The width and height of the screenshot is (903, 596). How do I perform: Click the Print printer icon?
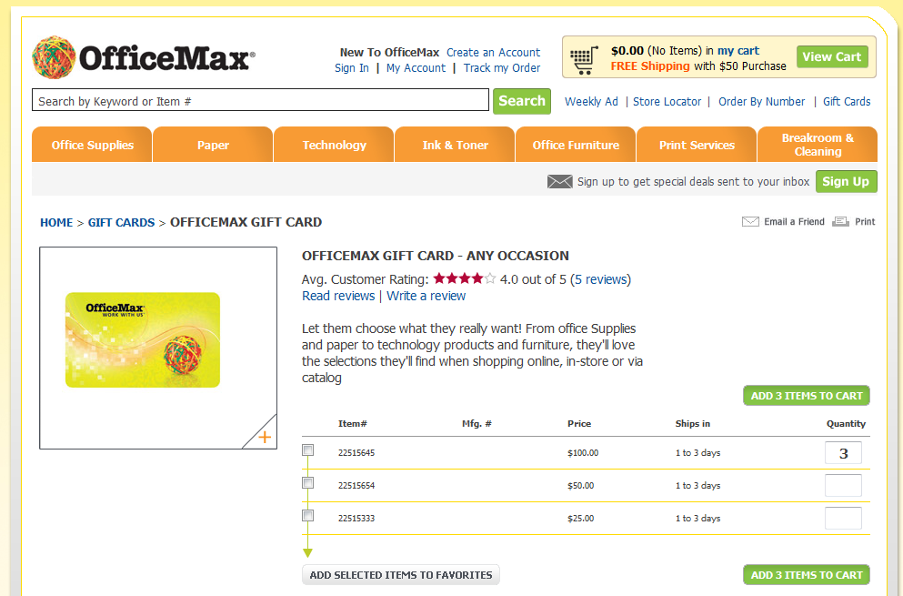click(840, 221)
